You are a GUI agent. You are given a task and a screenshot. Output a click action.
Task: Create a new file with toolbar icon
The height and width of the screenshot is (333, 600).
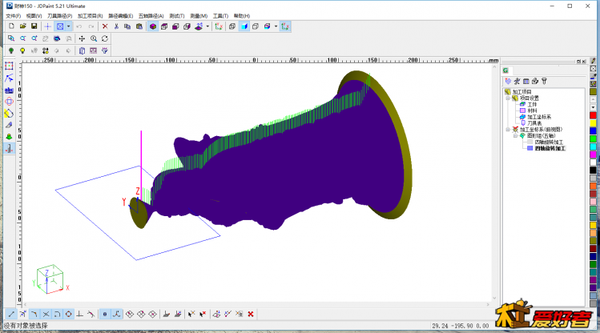coord(11,26)
